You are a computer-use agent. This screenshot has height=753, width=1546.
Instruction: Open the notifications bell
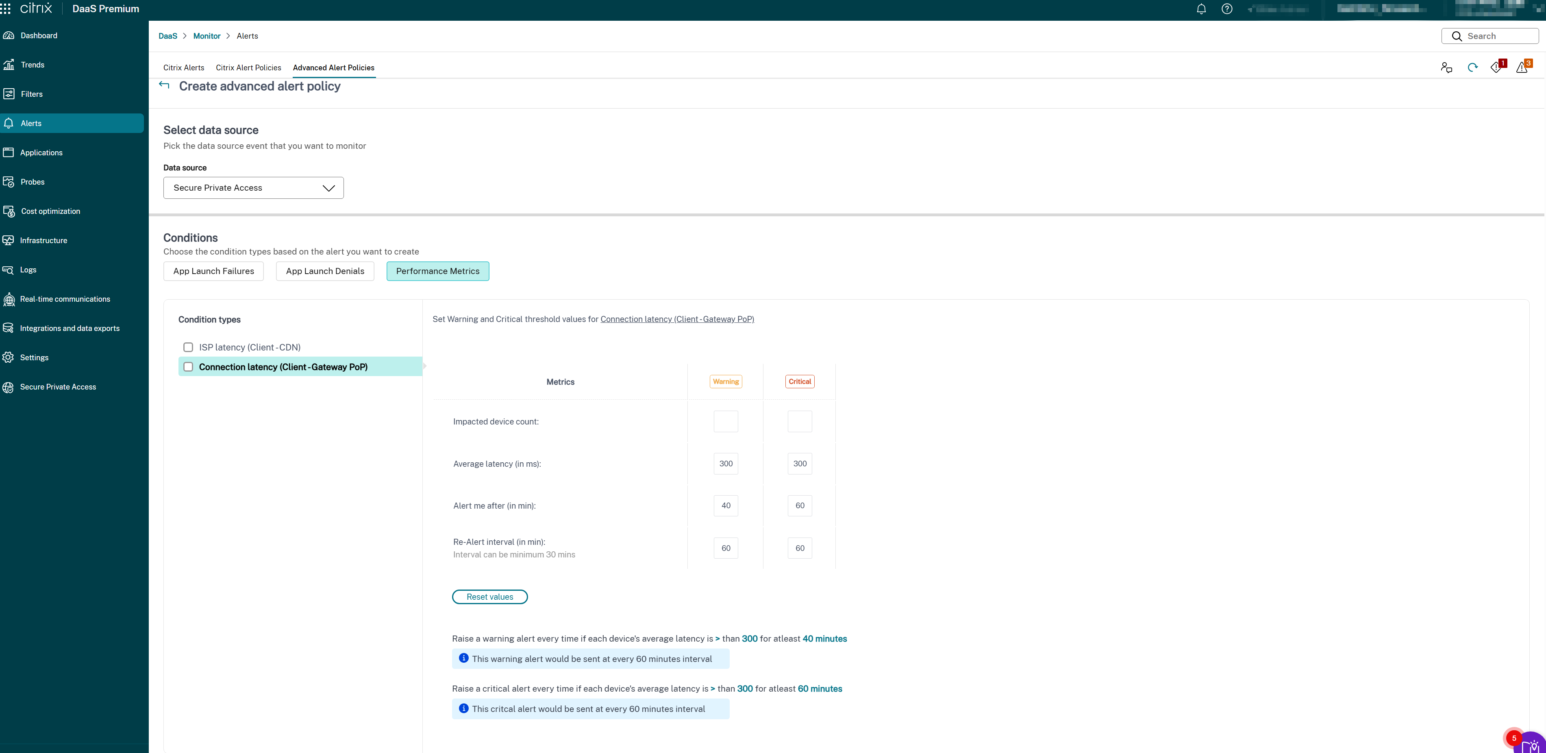pos(1201,9)
